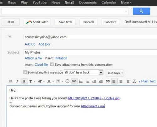
Task: Click the blue search magnifier button
Action: click(141, 11)
